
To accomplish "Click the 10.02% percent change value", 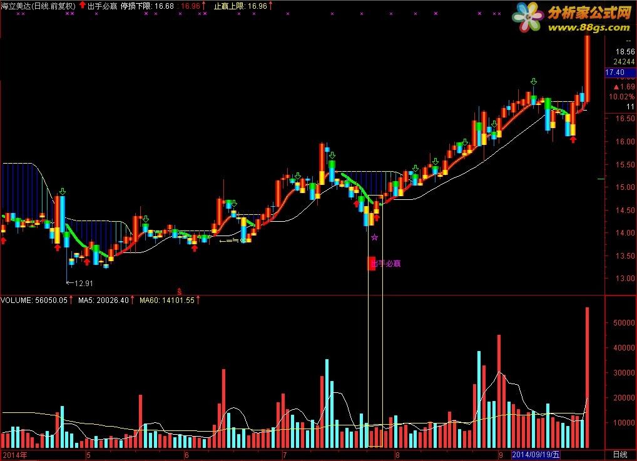I will [x=621, y=97].
